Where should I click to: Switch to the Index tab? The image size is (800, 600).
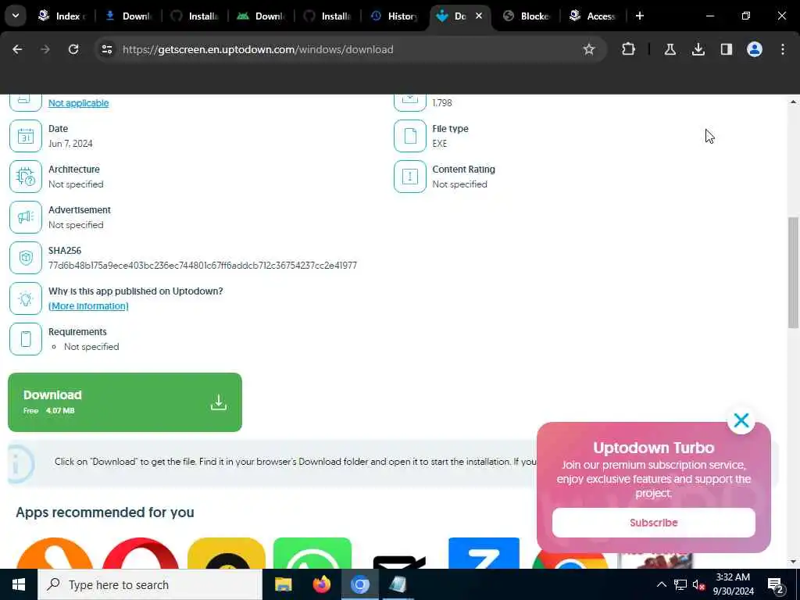[61, 16]
